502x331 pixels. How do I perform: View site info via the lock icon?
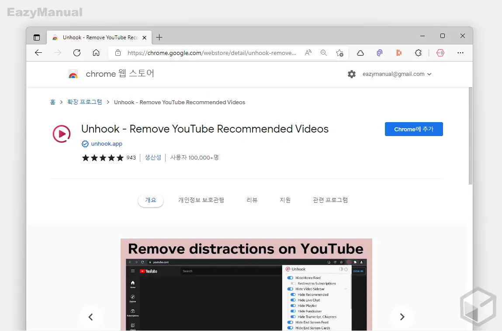point(118,53)
